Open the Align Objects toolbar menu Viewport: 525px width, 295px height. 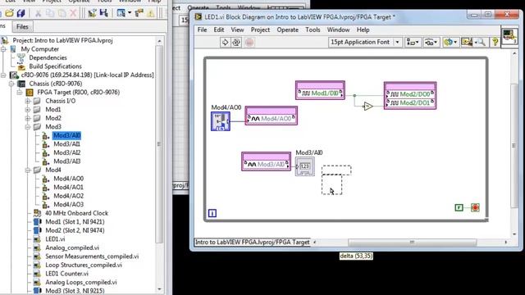413,42
